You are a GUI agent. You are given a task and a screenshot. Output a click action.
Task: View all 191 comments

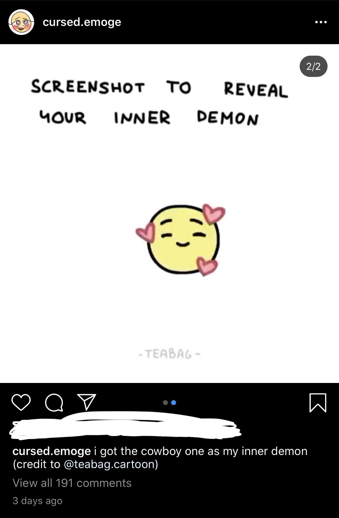[x=72, y=483]
